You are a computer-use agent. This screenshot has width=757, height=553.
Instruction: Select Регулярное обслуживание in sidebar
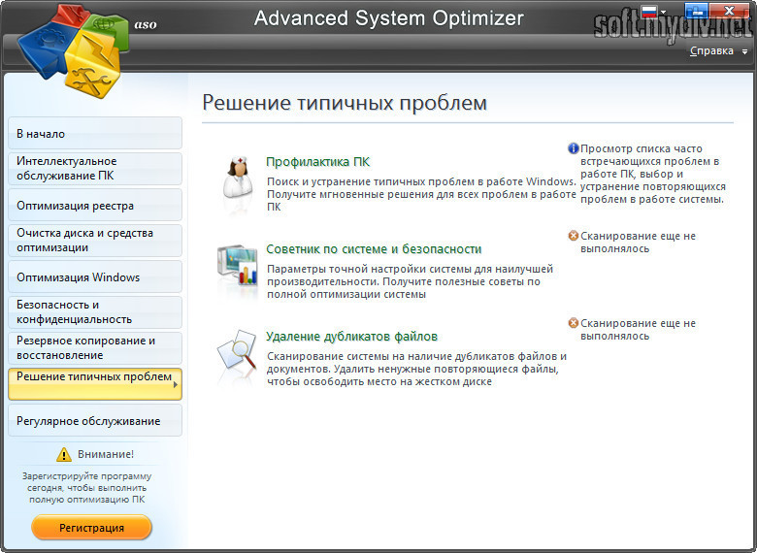coord(95,420)
